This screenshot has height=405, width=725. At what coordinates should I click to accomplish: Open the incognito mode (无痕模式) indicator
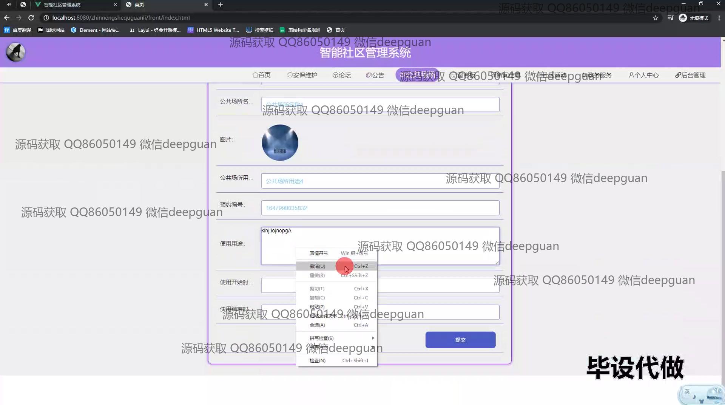click(694, 18)
